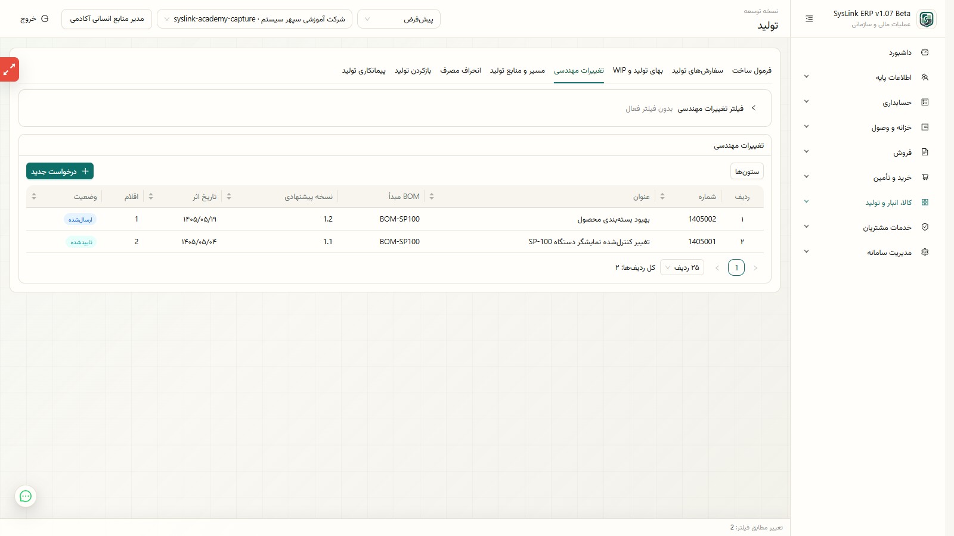Click the مدیریت سامانه gear icon
Image resolution: width=954 pixels, height=536 pixels.
coord(925,253)
